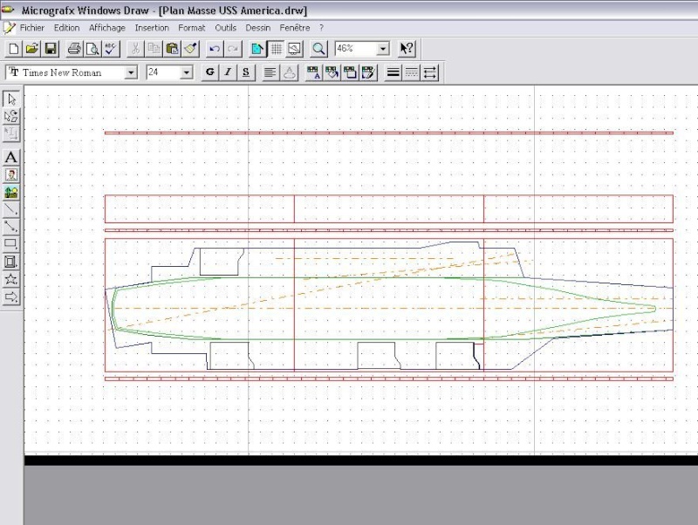Select the Text tool (A)

pyautogui.click(x=11, y=157)
